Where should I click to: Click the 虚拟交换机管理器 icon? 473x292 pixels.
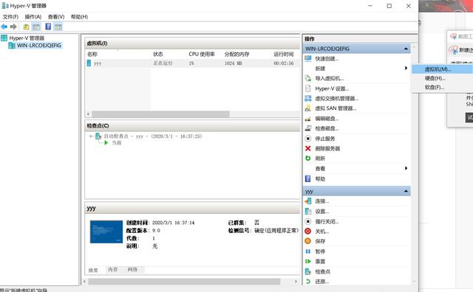point(307,98)
